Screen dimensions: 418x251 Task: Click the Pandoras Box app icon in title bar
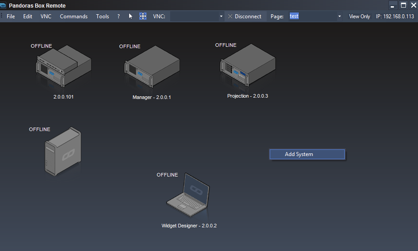3,5
